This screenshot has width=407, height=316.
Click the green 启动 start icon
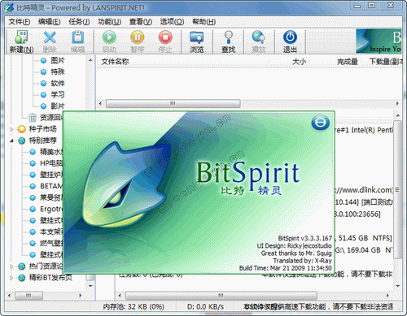click(x=109, y=37)
